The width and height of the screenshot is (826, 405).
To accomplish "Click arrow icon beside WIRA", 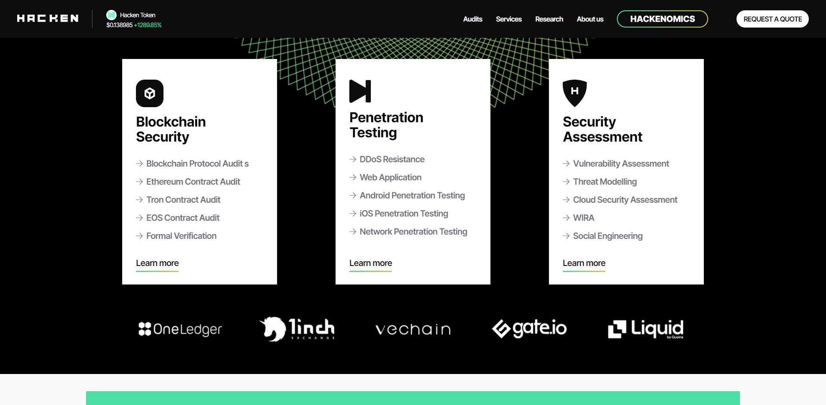I will click(566, 218).
